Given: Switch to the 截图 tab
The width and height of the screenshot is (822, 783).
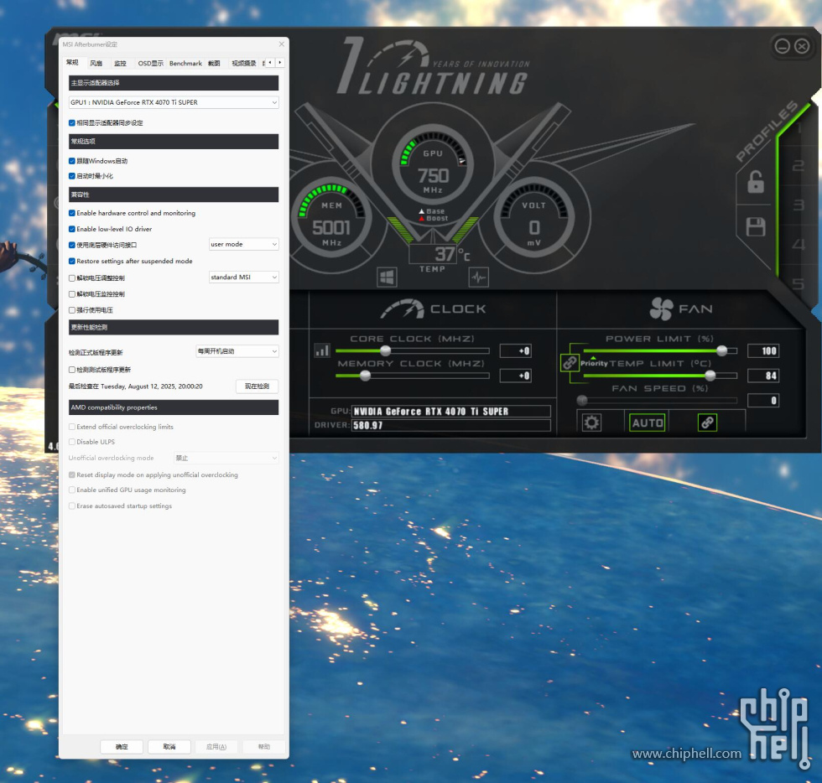Looking at the screenshot, I should pos(214,64).
